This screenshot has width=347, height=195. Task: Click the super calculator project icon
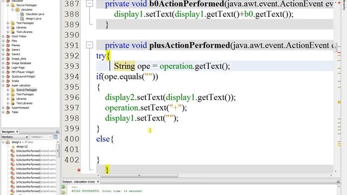pos(8,86)
